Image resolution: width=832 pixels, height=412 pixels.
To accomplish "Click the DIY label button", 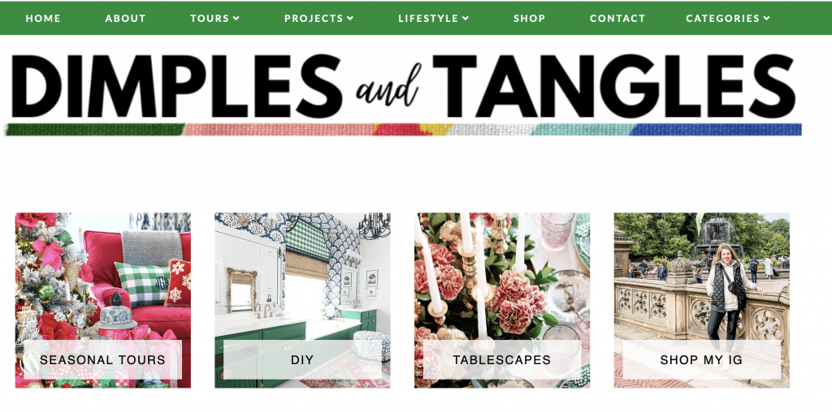I will (302, 360).
